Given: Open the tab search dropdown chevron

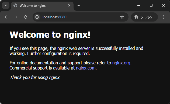Looking at the screenshot, I should (x=6, y=5).
